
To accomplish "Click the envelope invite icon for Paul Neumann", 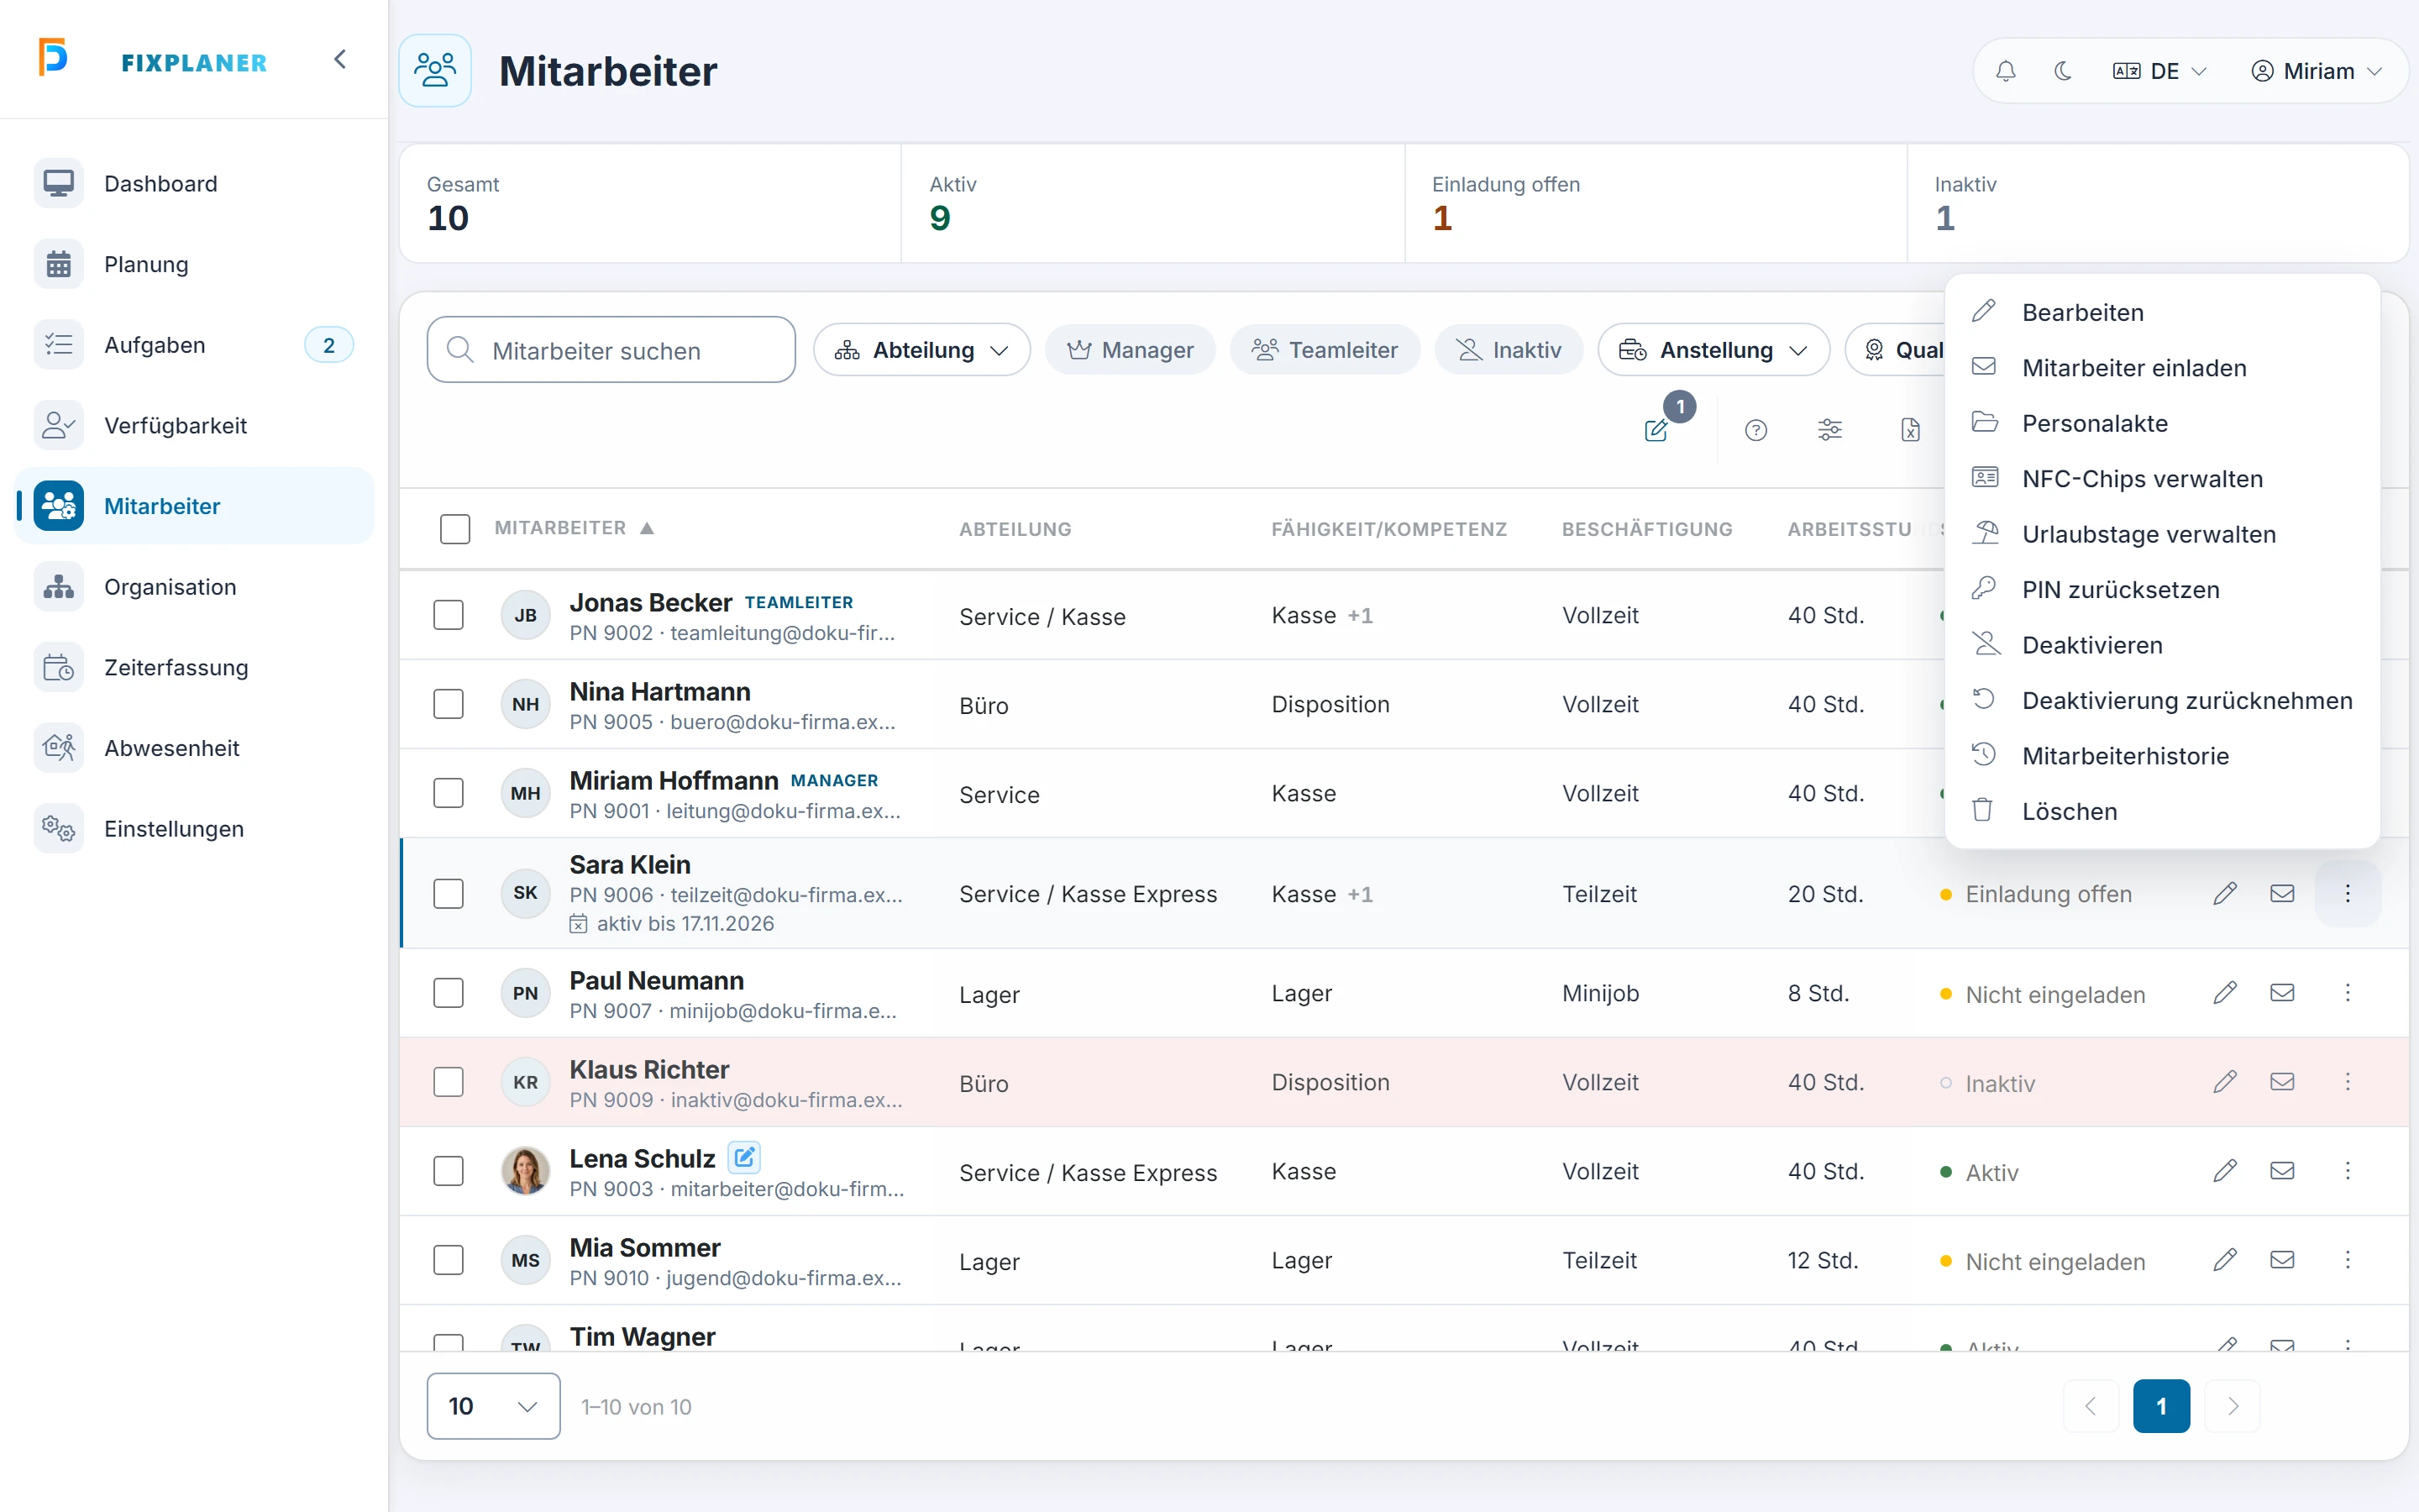I will 2282,993.
